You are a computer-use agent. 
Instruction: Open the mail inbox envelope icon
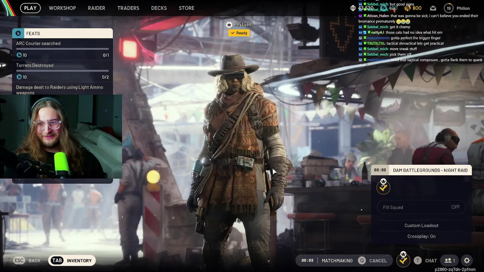[x=433, y=8]
